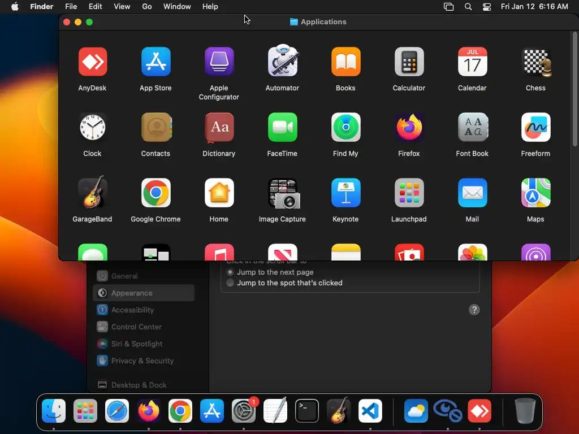The width and height of the screenshot is (579, 434).
Task: Select the Chess app icon
Action: pyautogui.click(x=536, y=62)
